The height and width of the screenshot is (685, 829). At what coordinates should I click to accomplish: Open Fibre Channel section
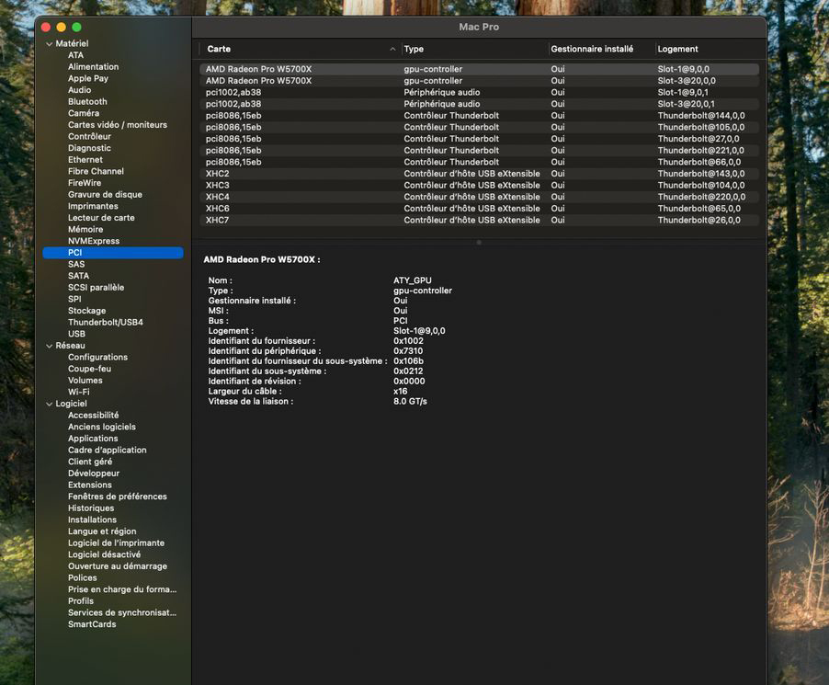pos(96,171)
